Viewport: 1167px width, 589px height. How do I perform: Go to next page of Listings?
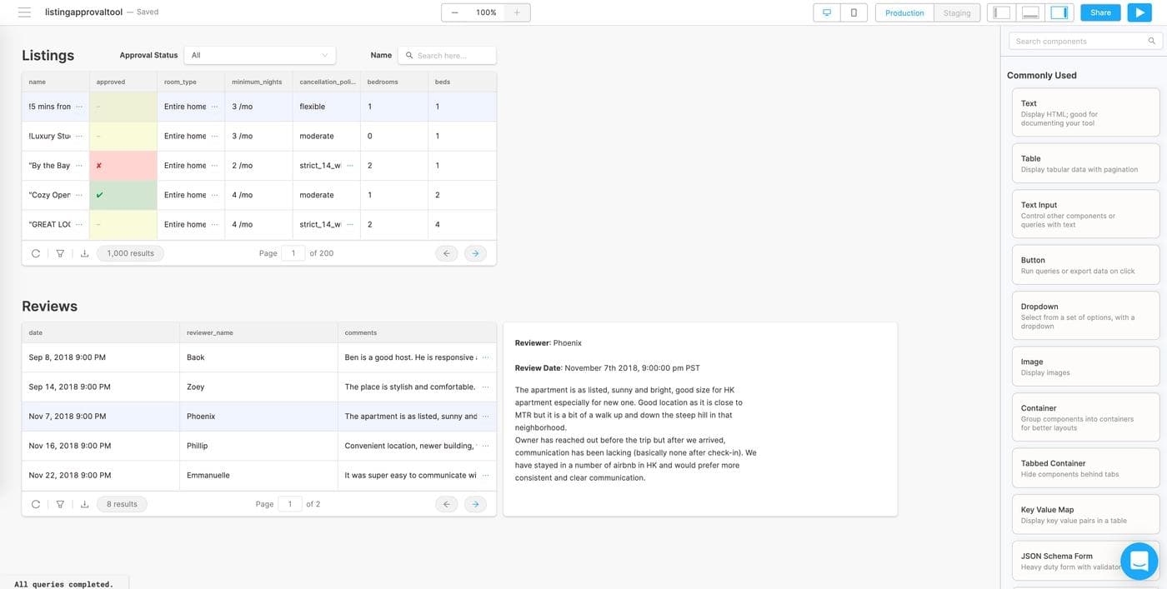475,253
